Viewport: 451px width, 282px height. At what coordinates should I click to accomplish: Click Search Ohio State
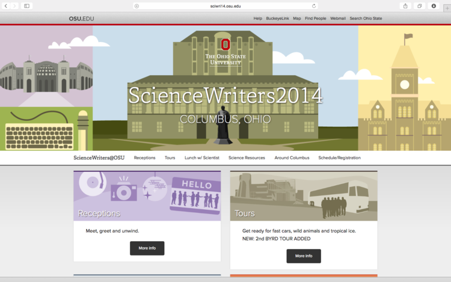(366, 19)
